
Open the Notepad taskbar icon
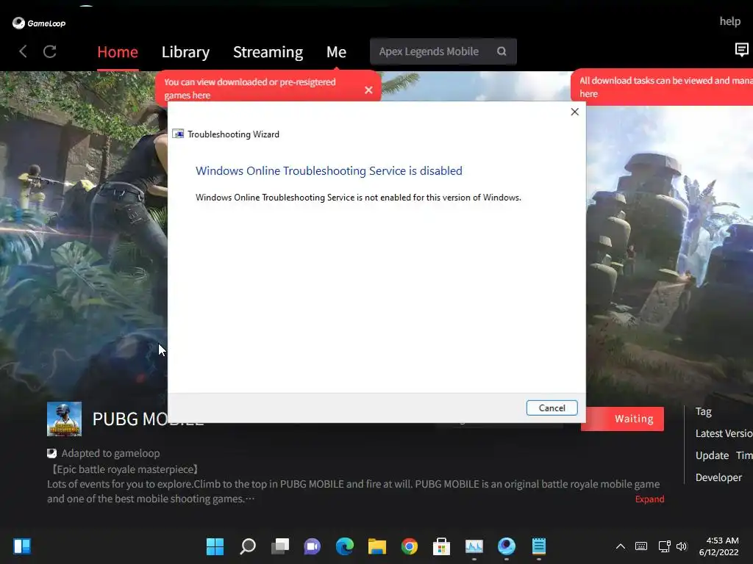539,546
